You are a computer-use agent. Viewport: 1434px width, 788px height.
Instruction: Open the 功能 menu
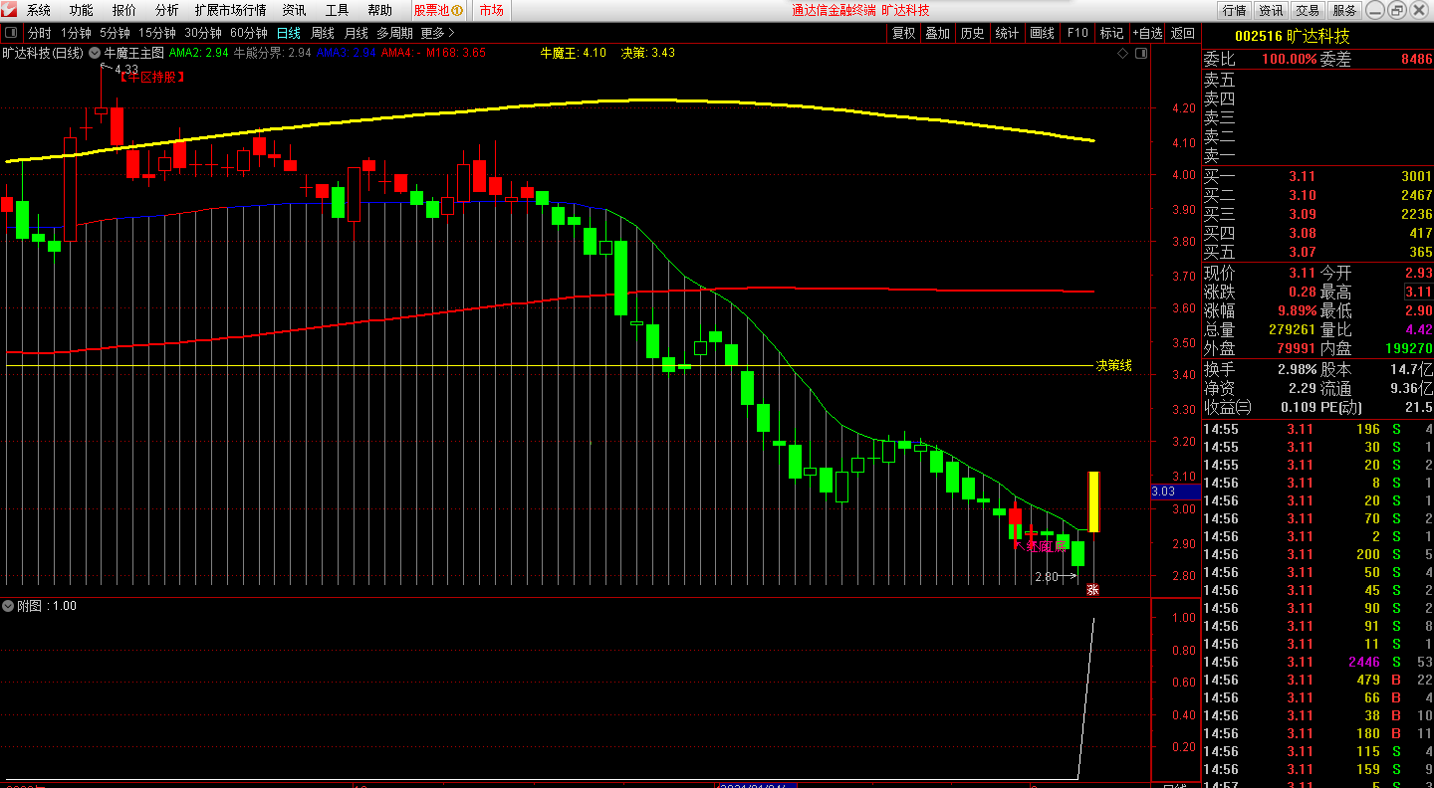tap(82, 10)
